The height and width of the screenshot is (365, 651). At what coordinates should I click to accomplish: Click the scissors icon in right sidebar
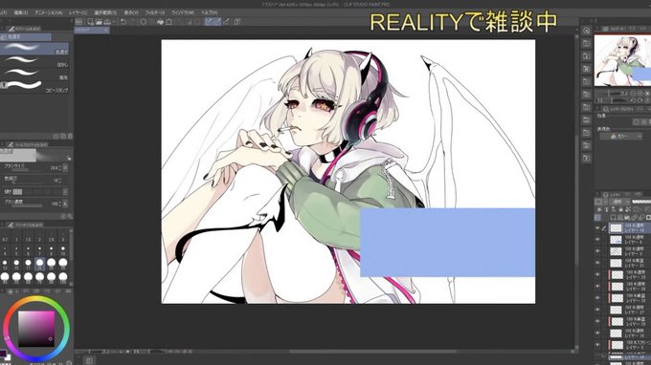click(586, 69)
